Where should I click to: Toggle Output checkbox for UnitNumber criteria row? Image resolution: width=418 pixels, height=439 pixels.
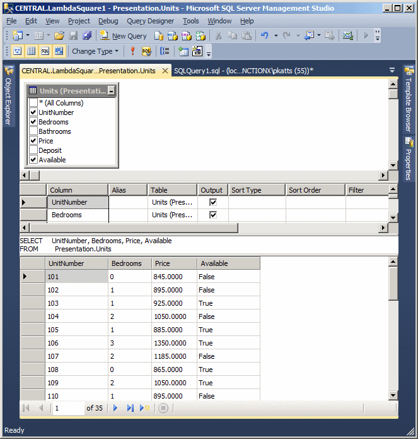click(213, 202)
